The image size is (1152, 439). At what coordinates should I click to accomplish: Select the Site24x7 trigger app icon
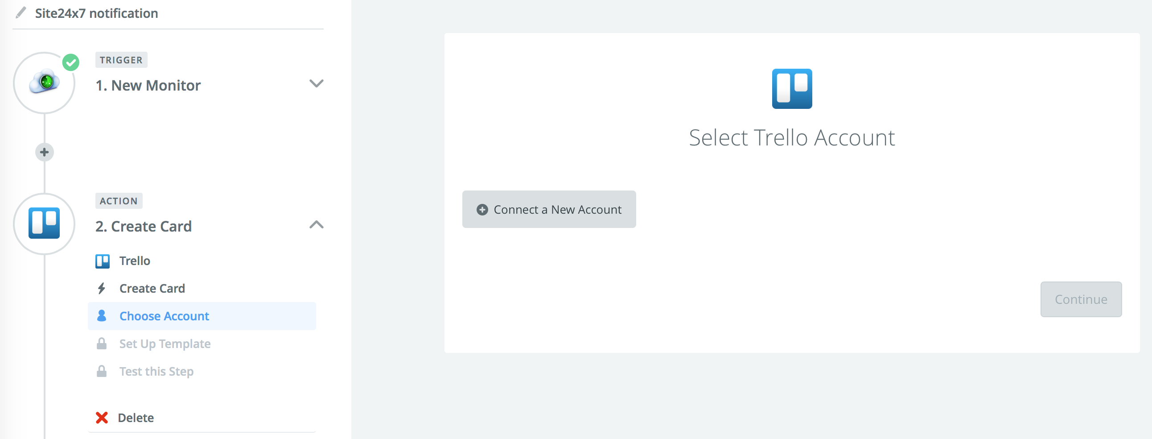pyautogui.click(x=44, y=83)
